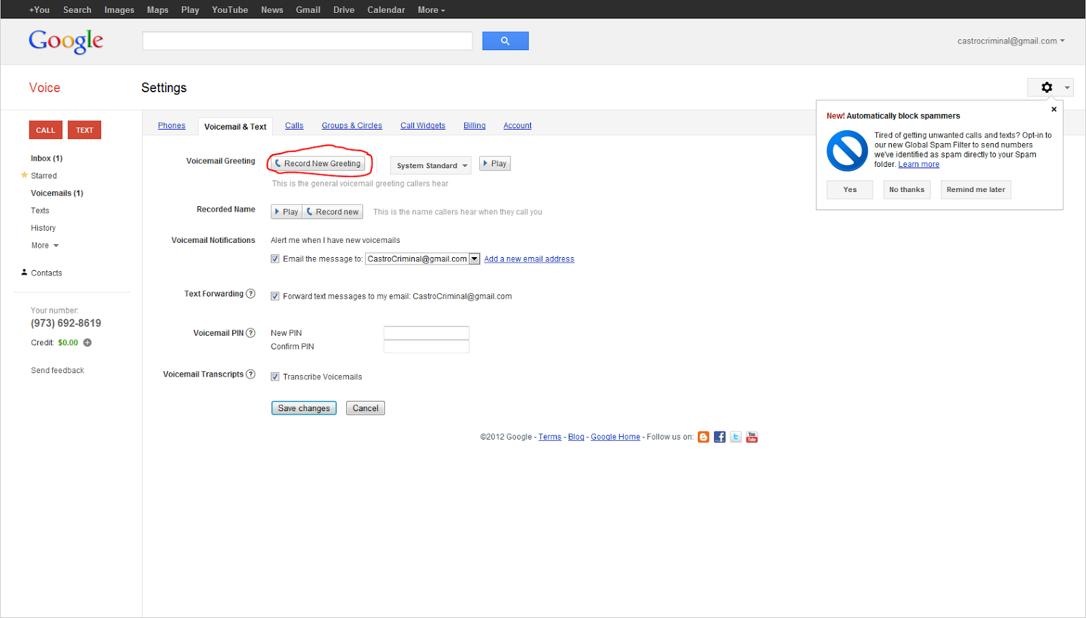Click Remind me later button
This screenshot has width=1086, height=618.
(976, 189)
